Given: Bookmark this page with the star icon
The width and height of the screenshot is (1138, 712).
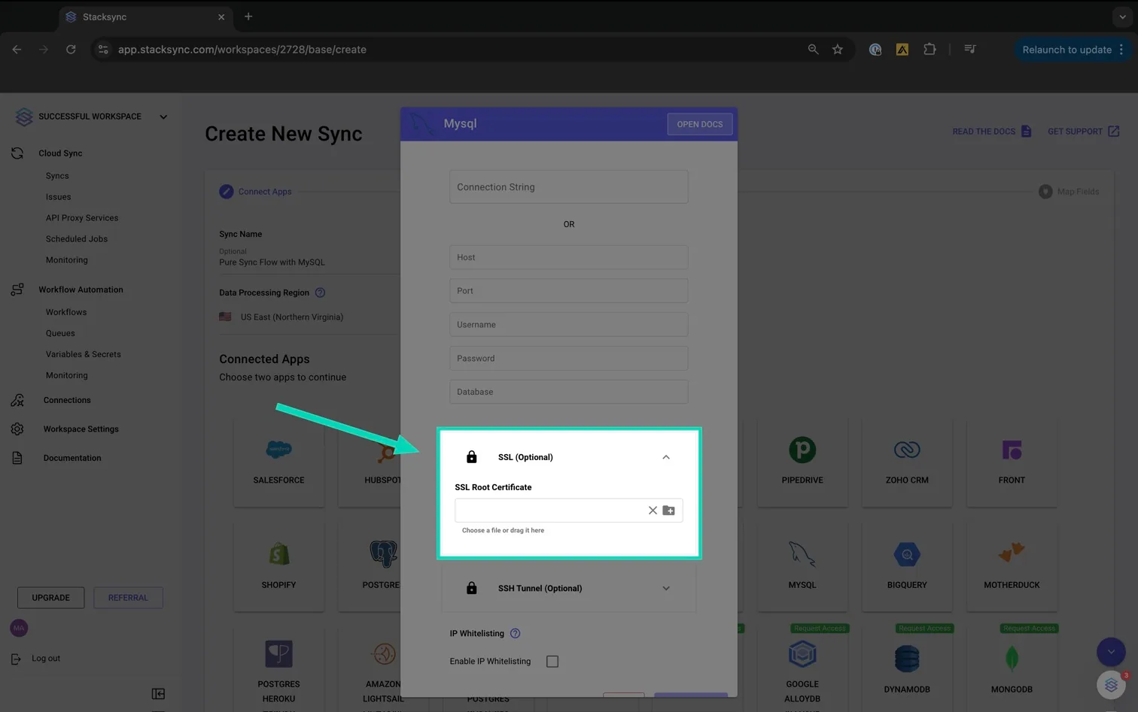Looking at the screenshot, I should (x=838, y=50).
